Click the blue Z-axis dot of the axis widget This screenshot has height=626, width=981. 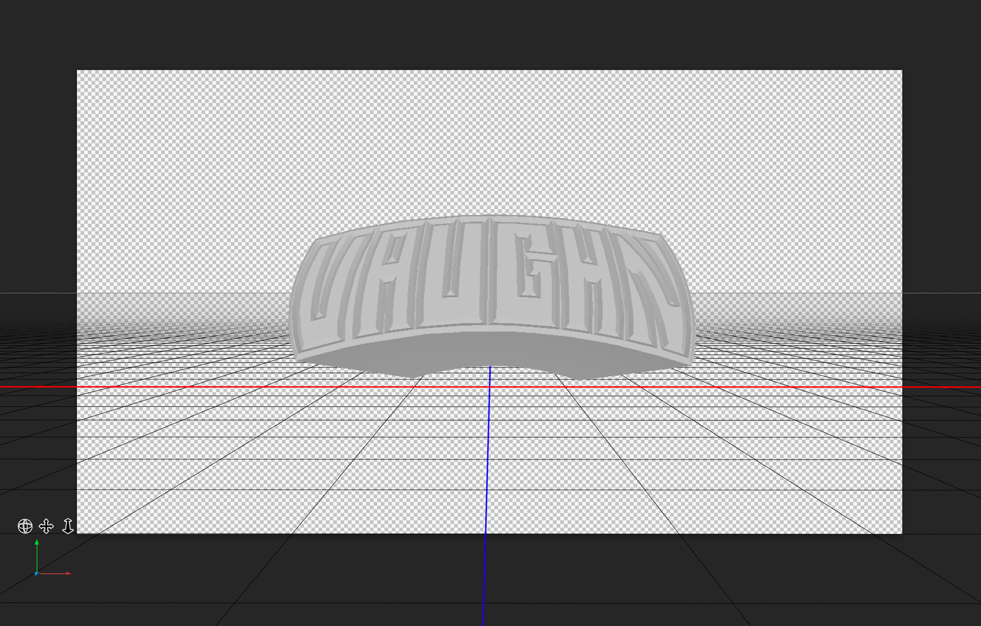[x=36, y=574]
